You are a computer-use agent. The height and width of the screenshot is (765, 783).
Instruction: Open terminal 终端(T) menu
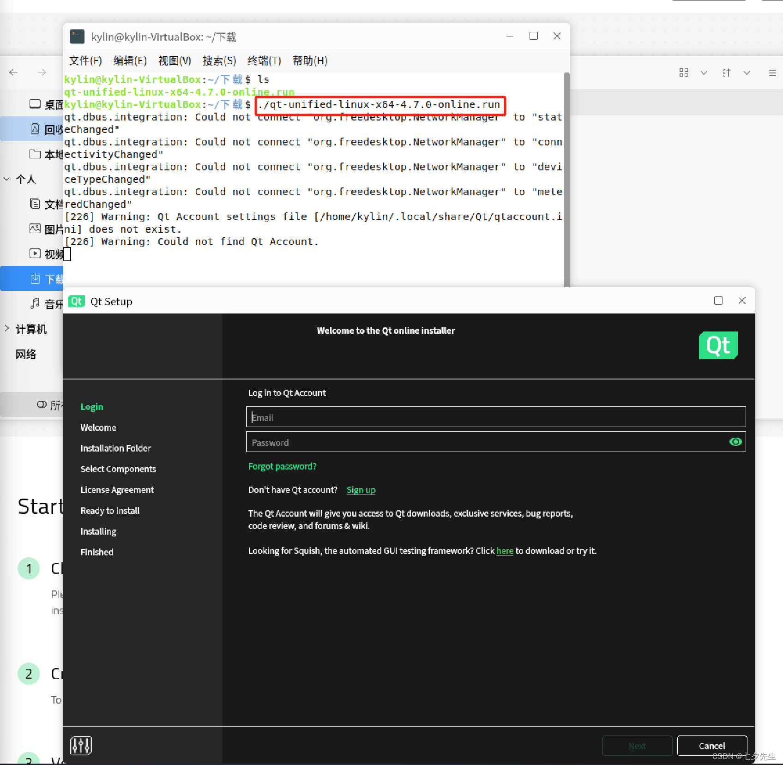(x=264, y=60)
